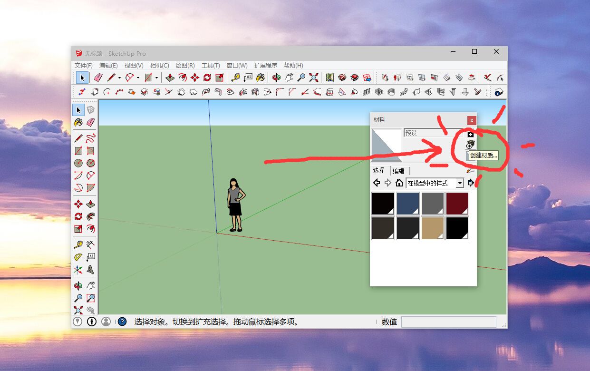Pick the Eraser tool in top toolbar
Image resolution: width=590 pixels, height=371 pixels.
coord(98,78)
